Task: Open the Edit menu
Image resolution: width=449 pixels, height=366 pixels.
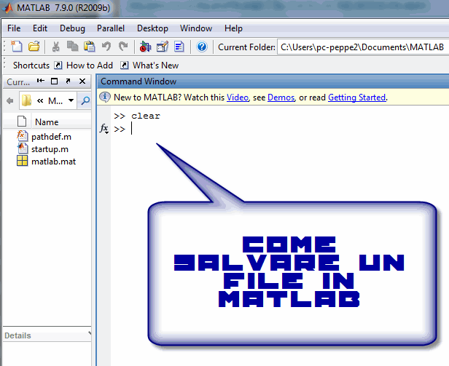Action: pos(40,28)
